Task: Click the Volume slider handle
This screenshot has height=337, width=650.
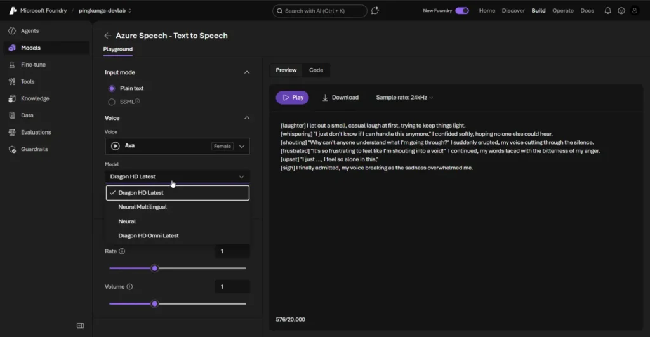Action: click(154, 303)
